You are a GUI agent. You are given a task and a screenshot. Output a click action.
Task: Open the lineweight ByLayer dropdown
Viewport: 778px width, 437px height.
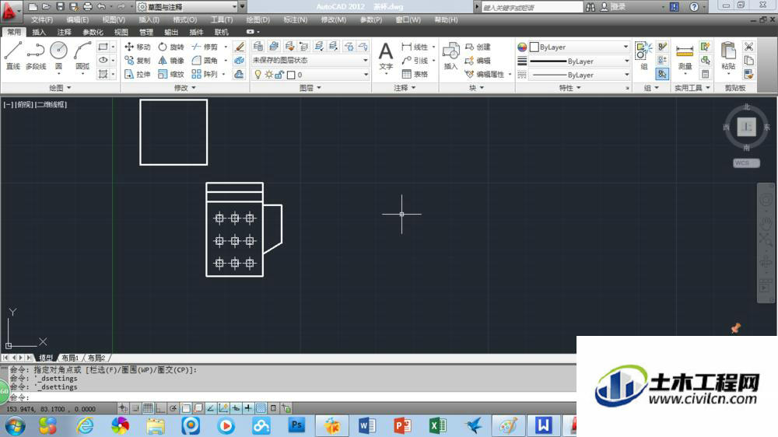click(x=579, y=61)
